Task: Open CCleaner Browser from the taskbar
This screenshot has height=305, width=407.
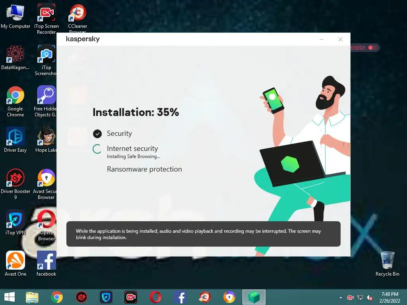Action: tap(205, 297)
